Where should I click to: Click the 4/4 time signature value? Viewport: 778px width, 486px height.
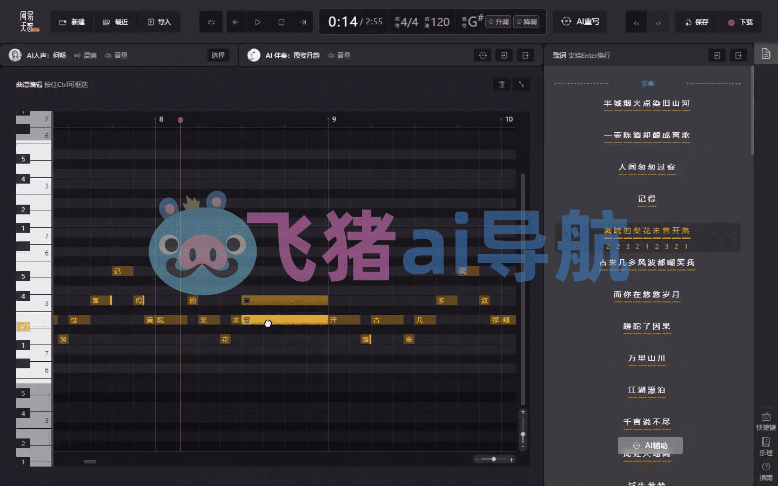pyautogui.click(x=409, y=22)
